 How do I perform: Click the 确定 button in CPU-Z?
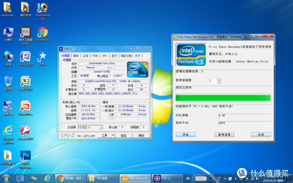point(141,135)
